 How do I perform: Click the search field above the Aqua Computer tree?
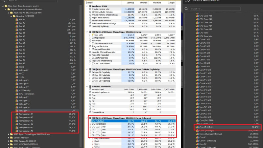pos(32,1)
